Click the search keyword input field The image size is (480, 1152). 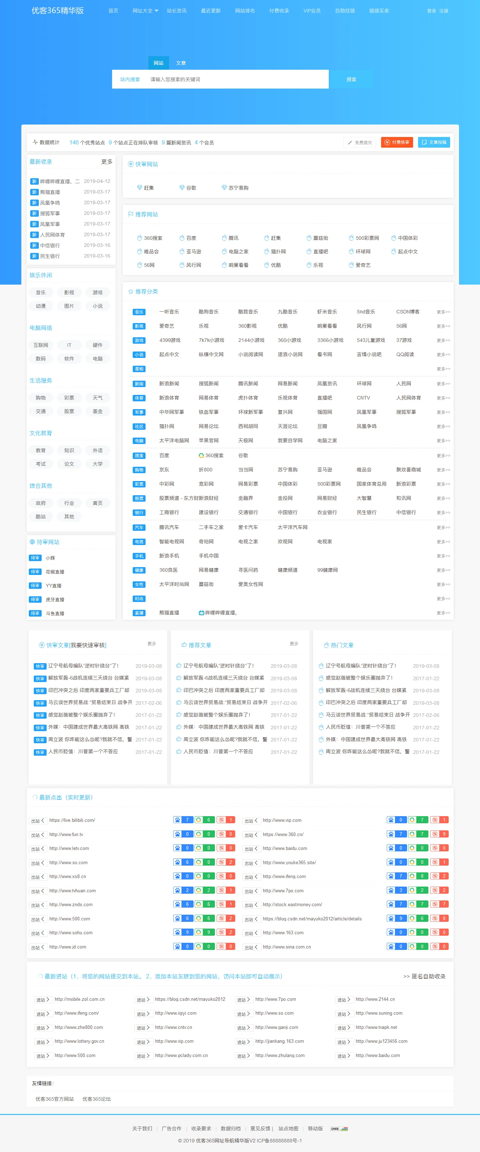coord(237,79)
